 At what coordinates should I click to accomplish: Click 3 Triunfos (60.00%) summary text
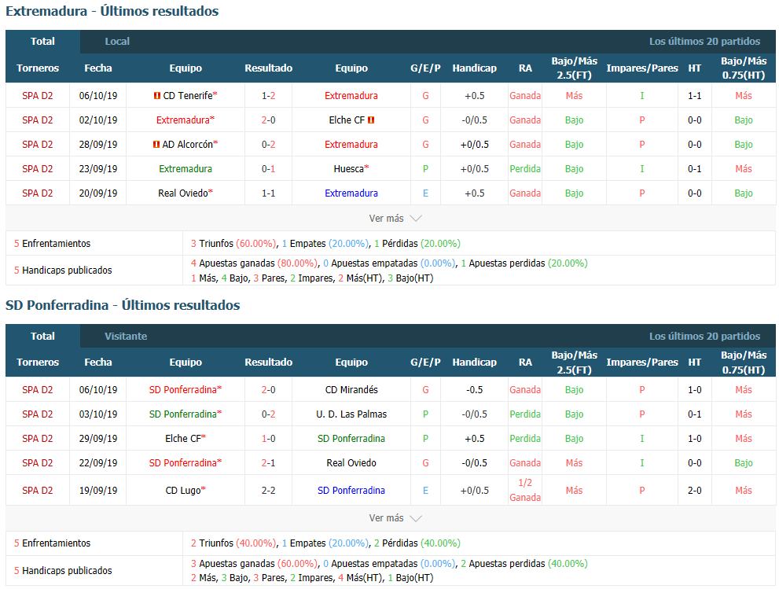233,244
